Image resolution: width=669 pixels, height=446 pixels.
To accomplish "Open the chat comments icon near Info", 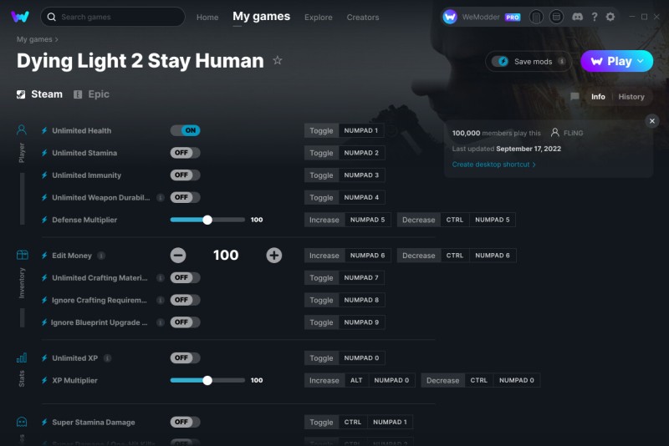I will coord(575,97).
